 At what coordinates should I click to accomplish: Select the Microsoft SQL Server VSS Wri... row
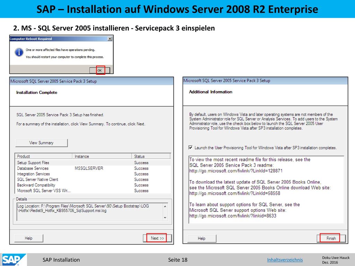pos(93,191)
